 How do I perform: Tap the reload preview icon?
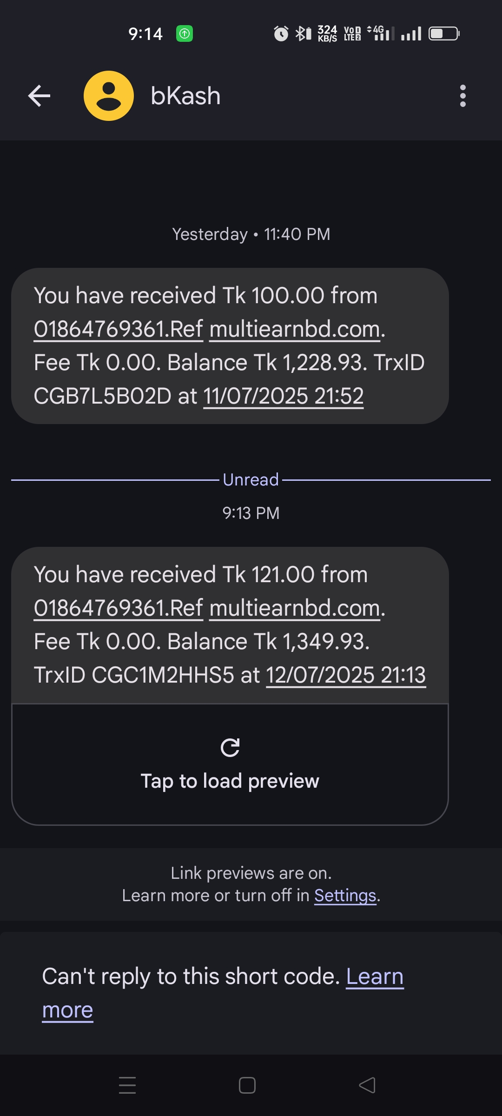point(230,748)
